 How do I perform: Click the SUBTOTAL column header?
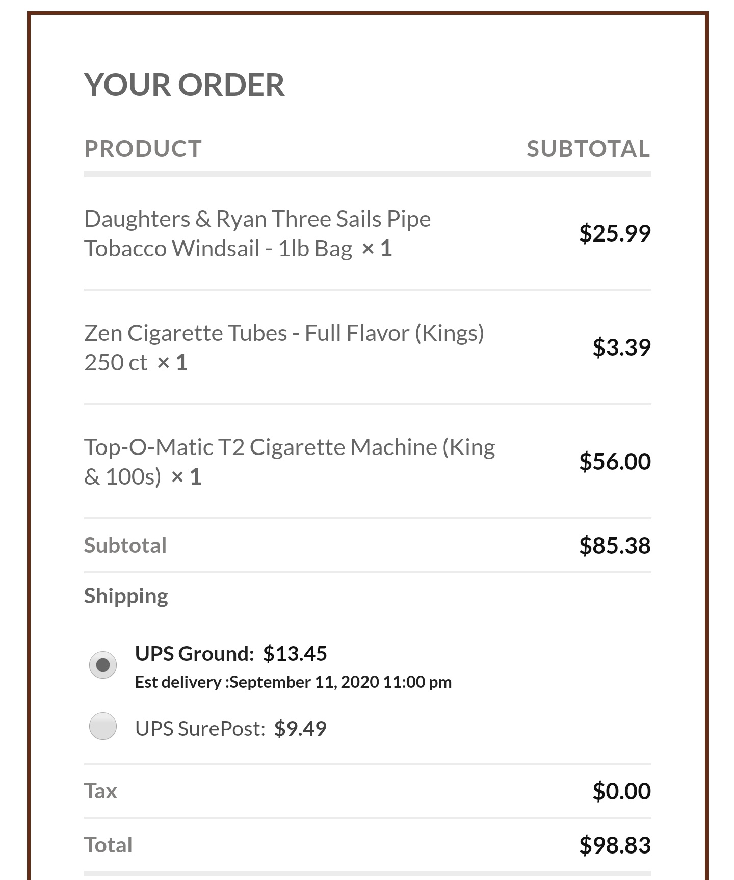tap(589, 149)
